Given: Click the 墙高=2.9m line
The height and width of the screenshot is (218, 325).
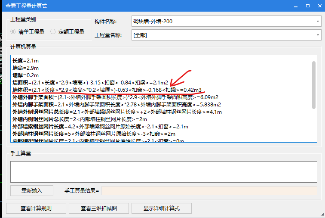Looking at the screenshot, I should 25,68.
